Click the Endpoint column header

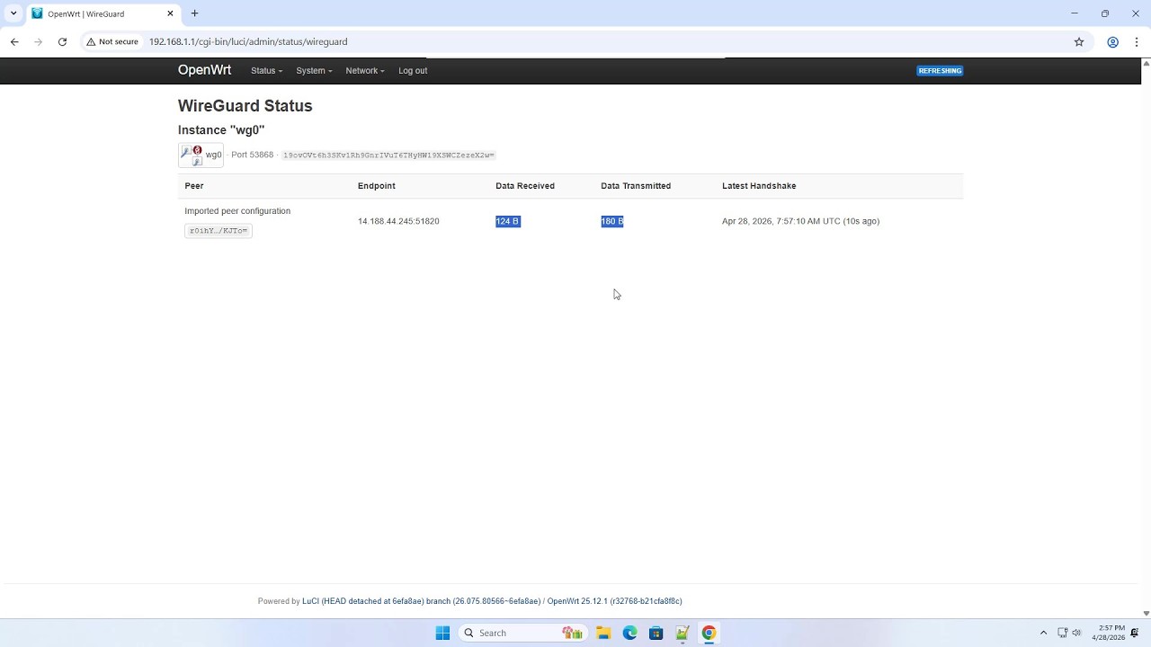(376, 185)
